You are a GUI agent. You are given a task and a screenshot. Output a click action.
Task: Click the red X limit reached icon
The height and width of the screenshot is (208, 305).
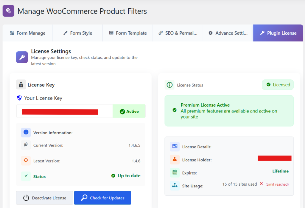point(261,184)
